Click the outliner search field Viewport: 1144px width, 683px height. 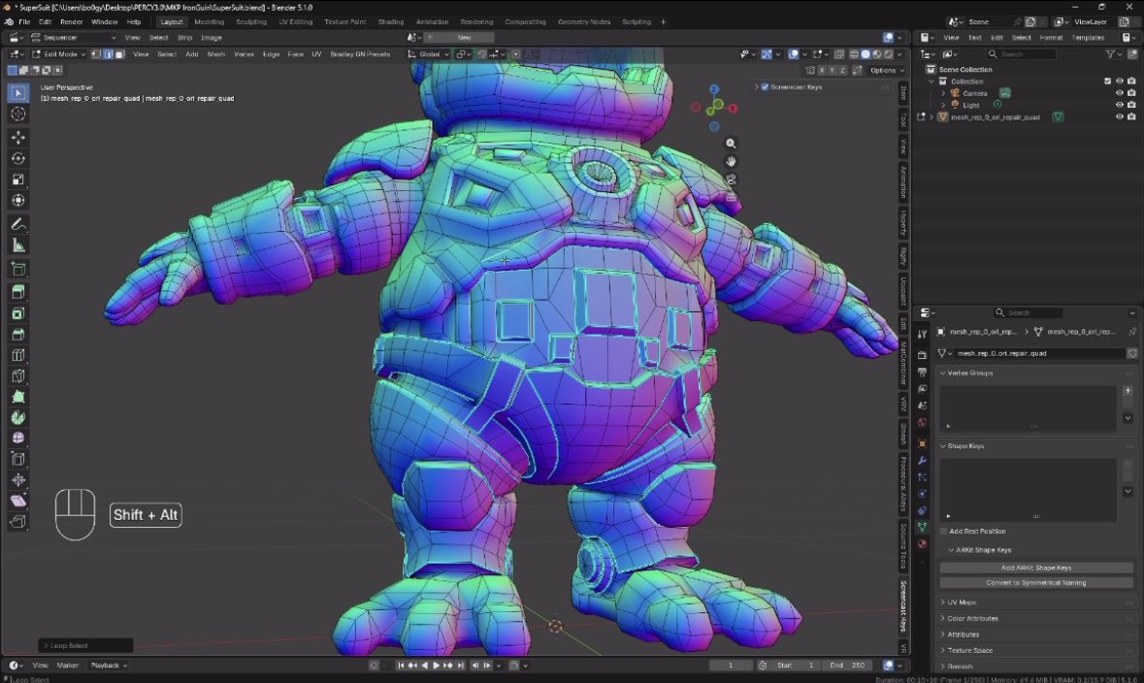click(1022, 54)
